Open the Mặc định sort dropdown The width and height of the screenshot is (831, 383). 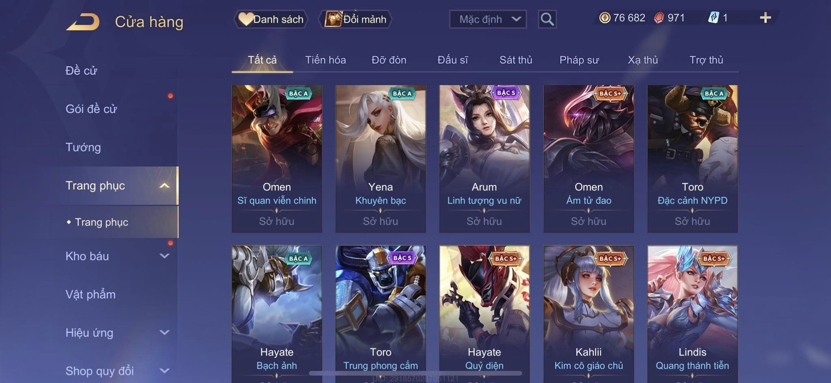[x=488, y=19]
